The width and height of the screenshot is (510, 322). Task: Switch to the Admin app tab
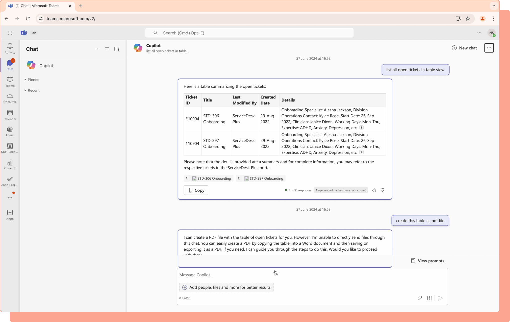coord(10,131)
